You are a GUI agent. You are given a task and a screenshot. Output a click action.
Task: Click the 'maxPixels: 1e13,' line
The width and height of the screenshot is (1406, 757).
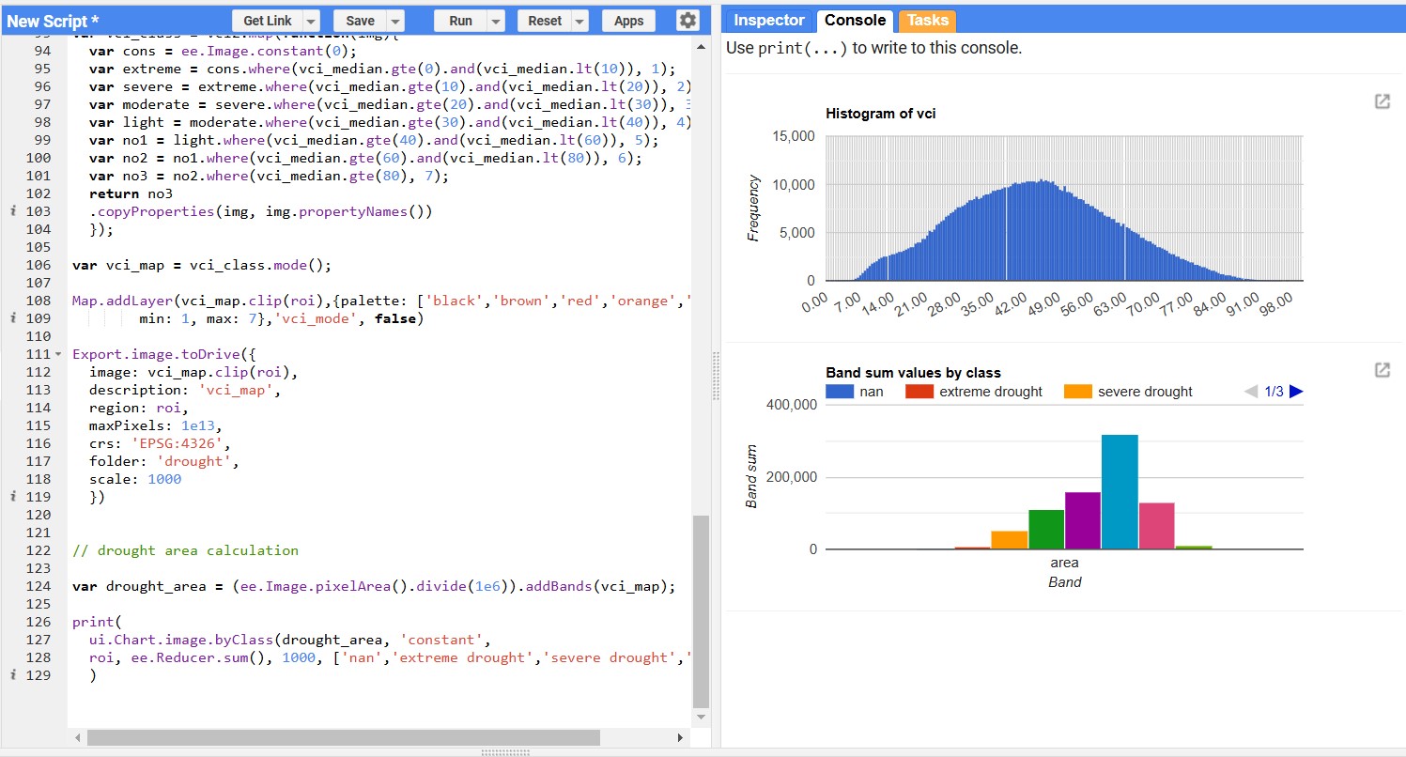tap(156, 425)
